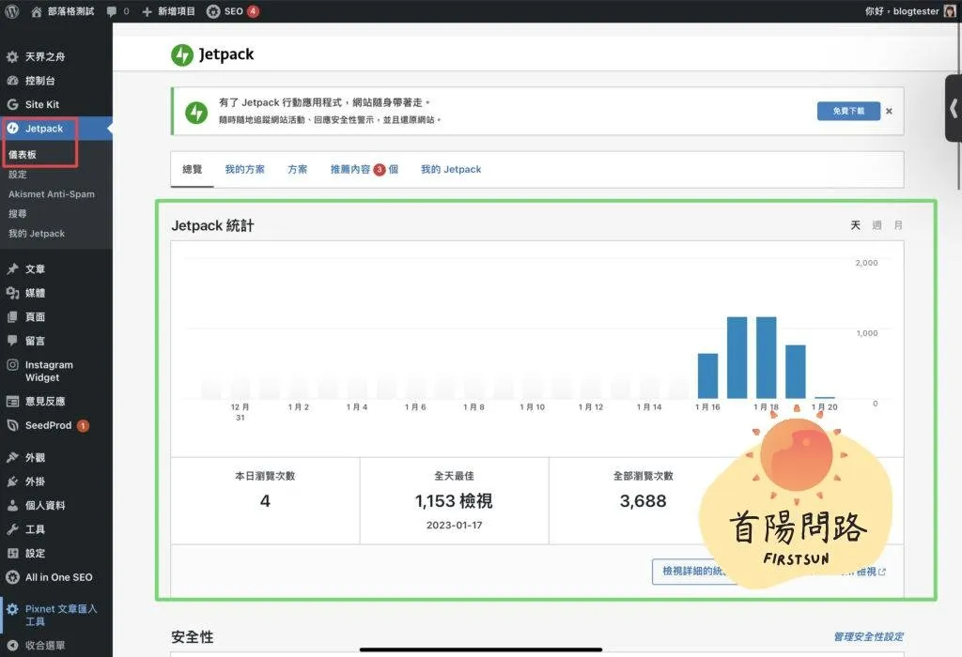
Task: Select the 天 (day) stats view
Action: pyautogui.click(x=855, y=225)
